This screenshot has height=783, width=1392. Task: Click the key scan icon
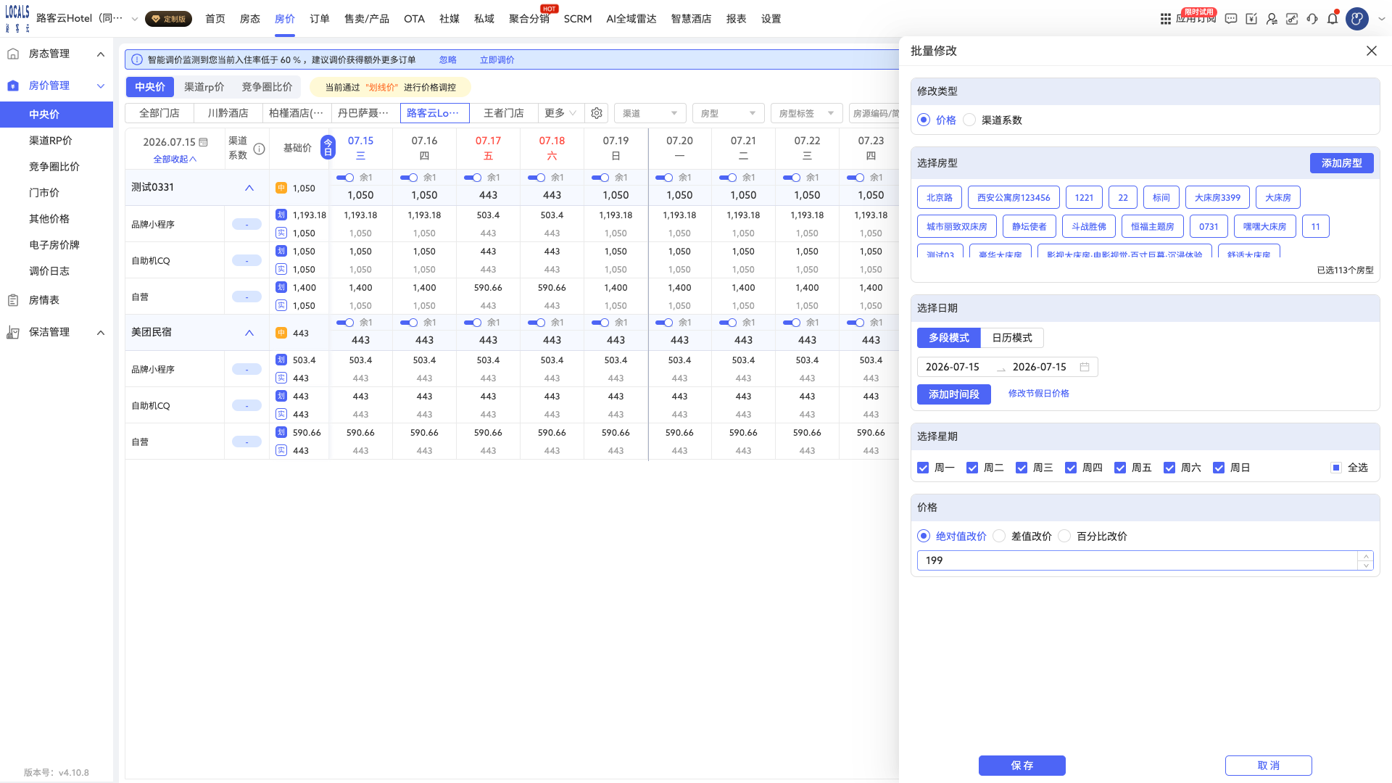pos(1291,19)
